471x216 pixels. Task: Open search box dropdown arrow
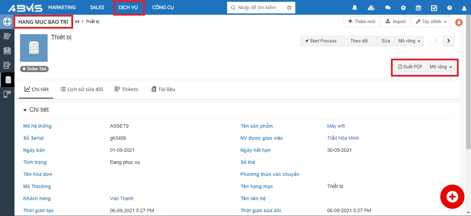289,8
